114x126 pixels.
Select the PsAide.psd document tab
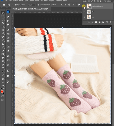click(x=30, y=9)
